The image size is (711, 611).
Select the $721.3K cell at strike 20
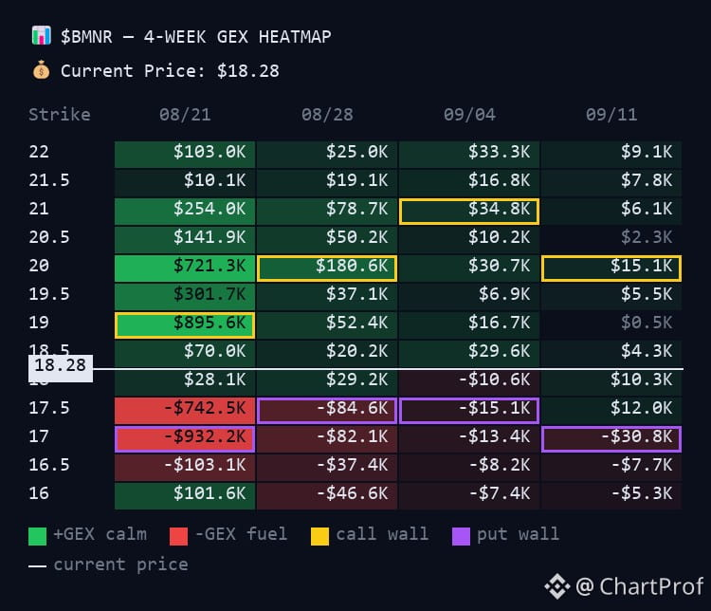tap(185, 268)
